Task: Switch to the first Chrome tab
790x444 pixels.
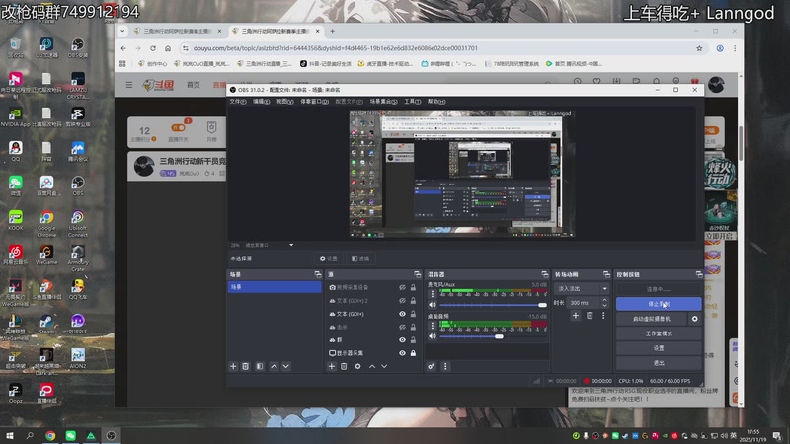Action: pyautogui.click(x=177, y=31)
